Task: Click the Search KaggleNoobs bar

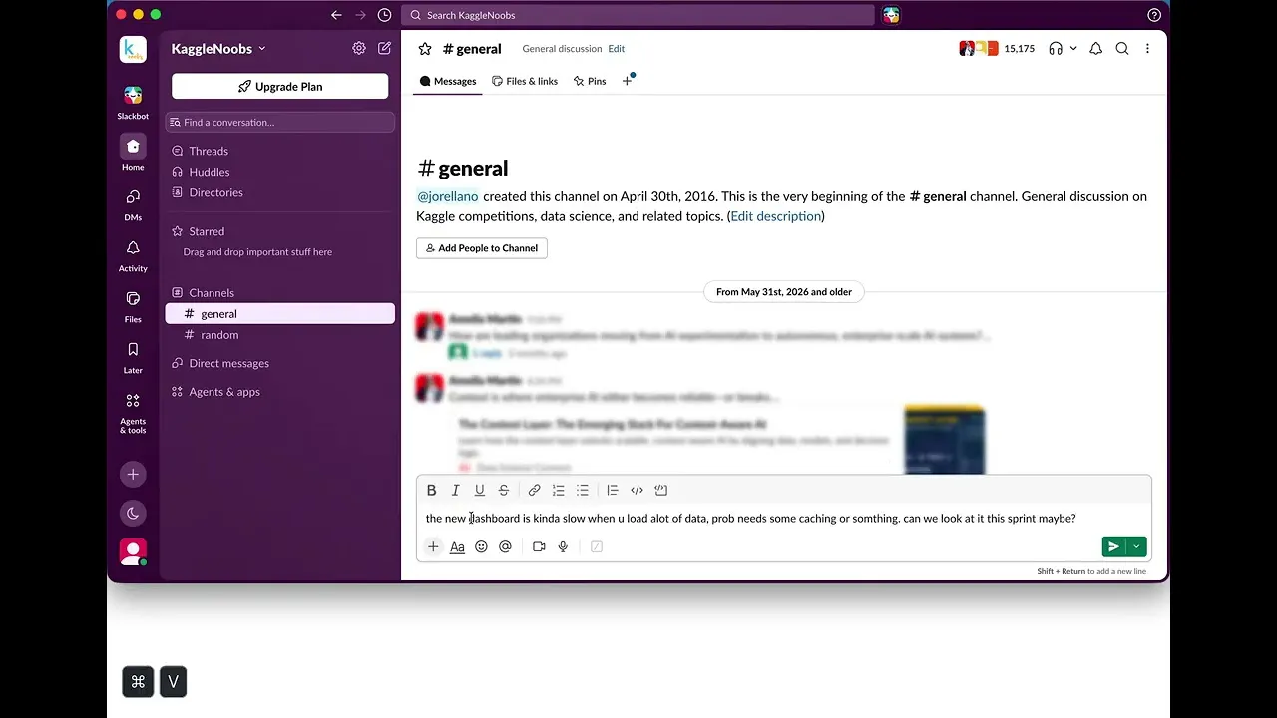Action: [638, 15]
